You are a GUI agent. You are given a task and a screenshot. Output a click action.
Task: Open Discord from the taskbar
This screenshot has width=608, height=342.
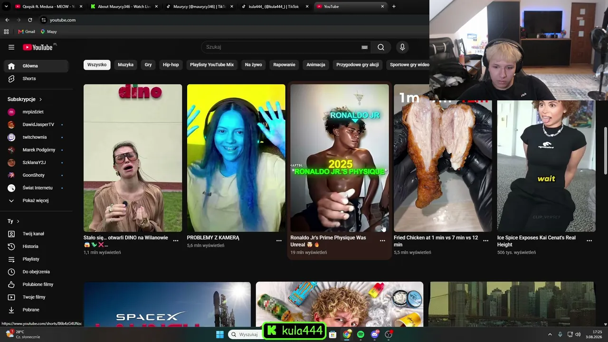(375, 334)
